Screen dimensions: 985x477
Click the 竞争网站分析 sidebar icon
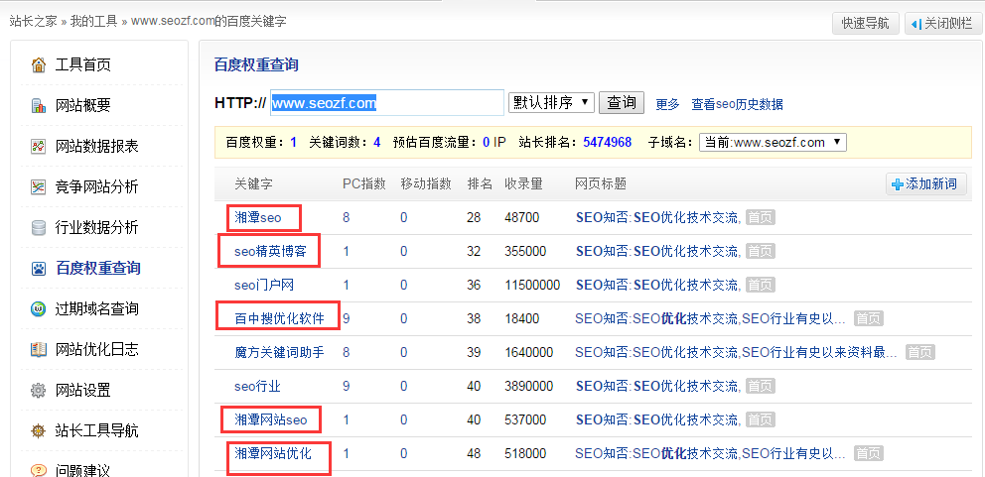[x=39, y=187]
